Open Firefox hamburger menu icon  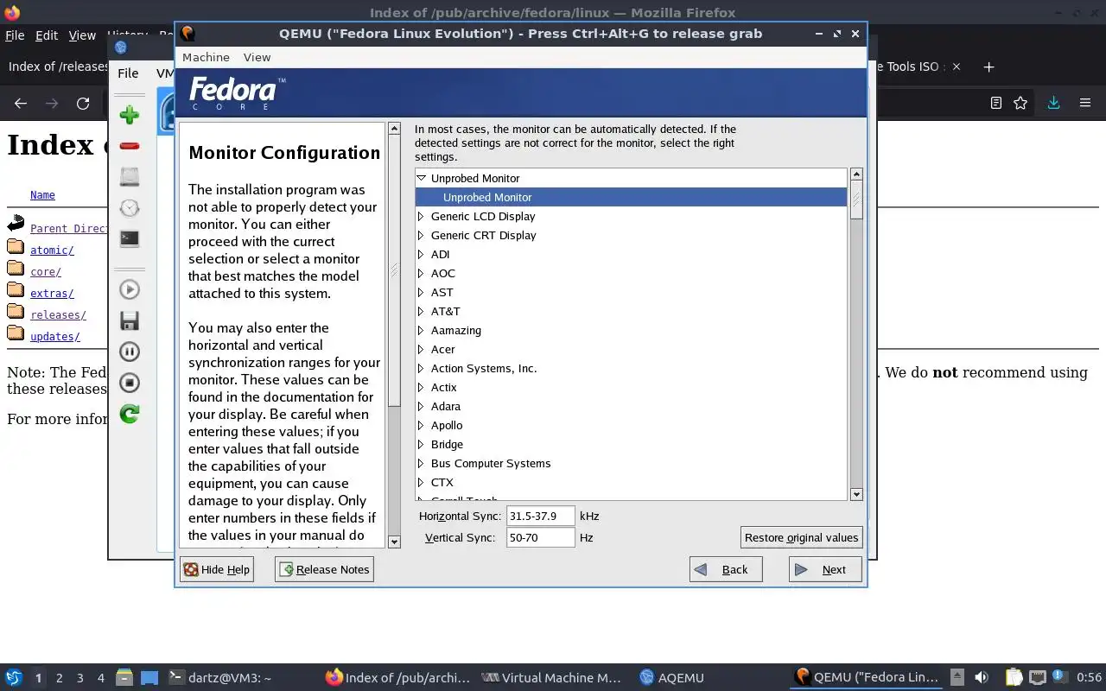[1085, 103]
